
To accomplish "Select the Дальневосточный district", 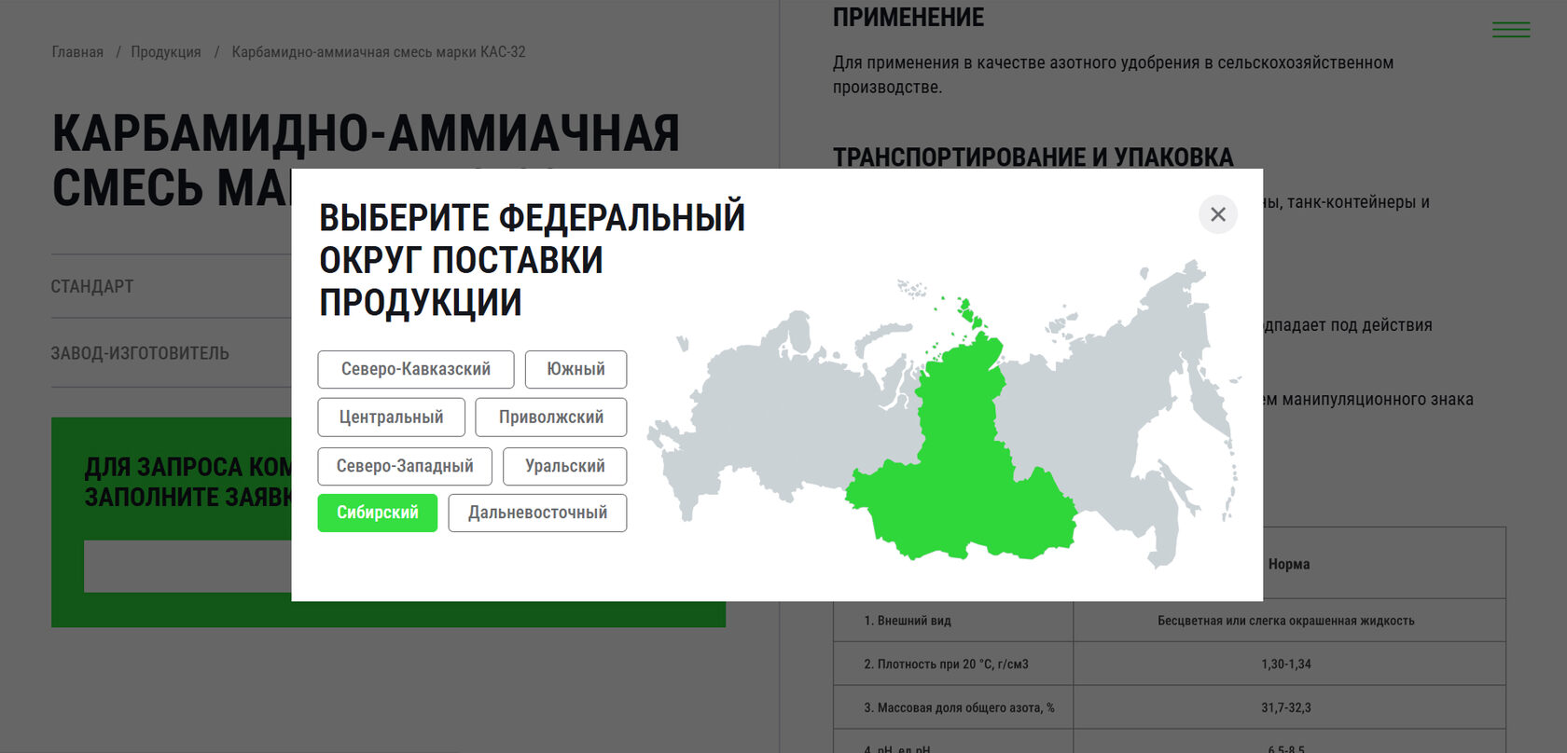I will tap(537, 513).
